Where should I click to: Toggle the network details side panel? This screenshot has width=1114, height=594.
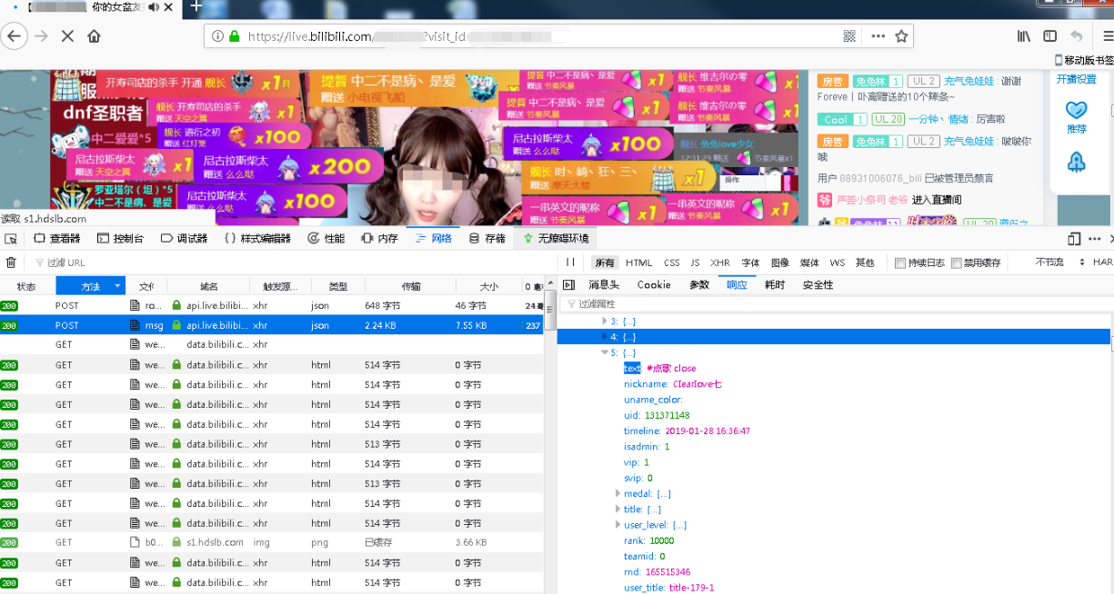point(567,285)
